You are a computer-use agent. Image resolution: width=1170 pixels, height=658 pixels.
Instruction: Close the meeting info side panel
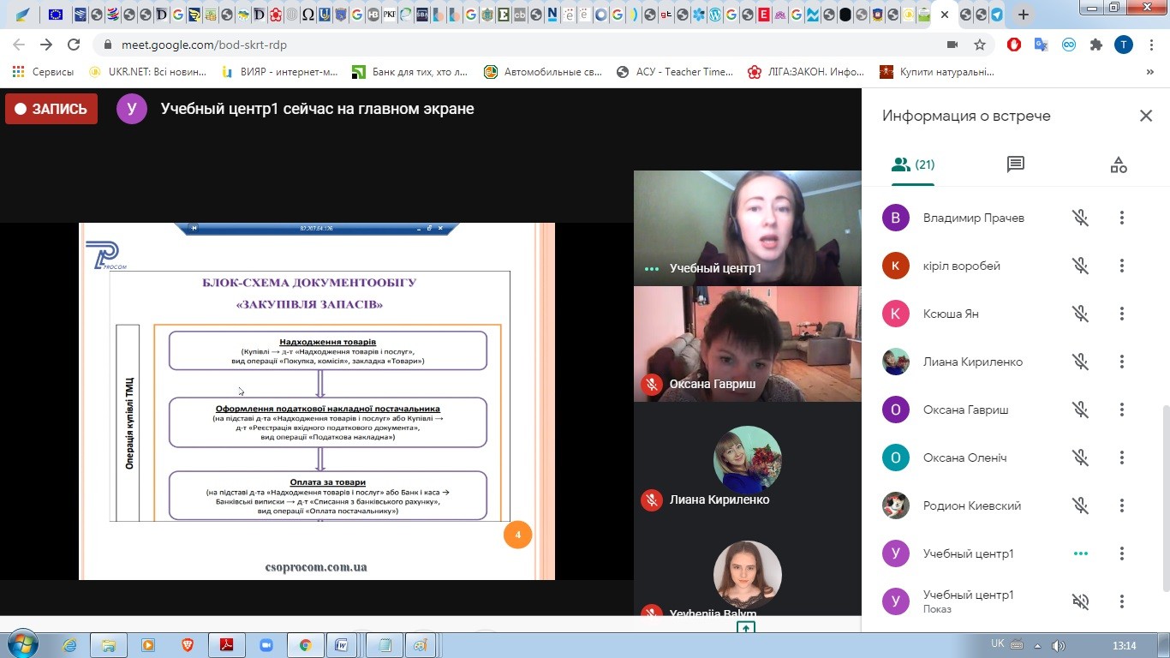[x=1146, y=116]
